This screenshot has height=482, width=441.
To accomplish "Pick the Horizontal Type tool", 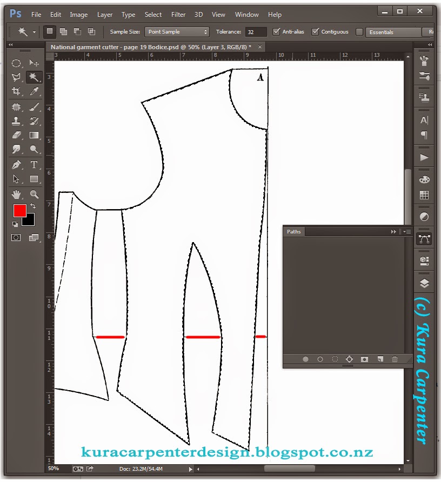I will click(34, 165).
